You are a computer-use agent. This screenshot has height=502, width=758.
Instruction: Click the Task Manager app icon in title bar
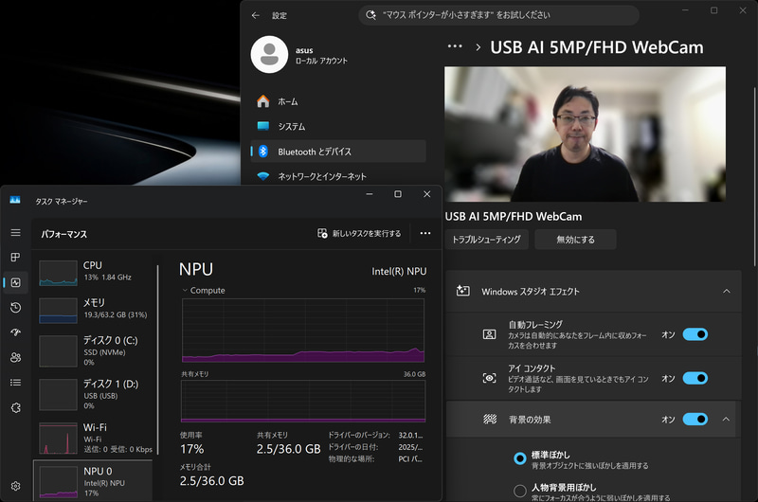pyautogui.click(x=15, y=200)
